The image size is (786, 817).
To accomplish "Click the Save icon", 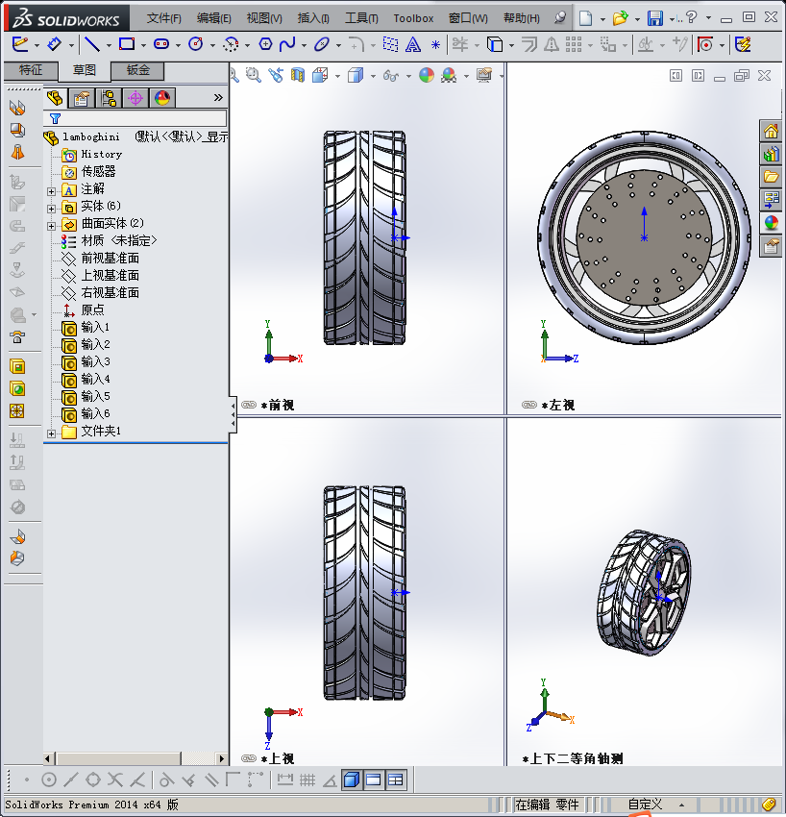I will pos(655,18).
